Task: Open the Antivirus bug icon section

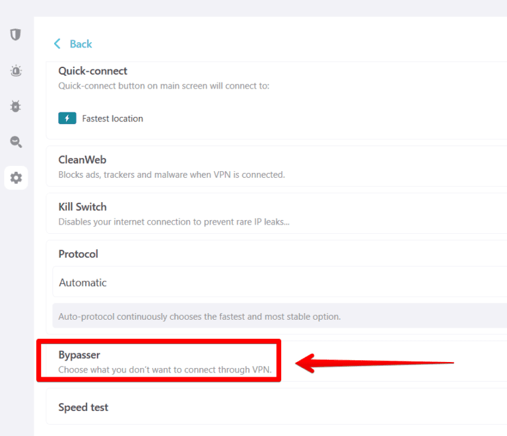Action: click(x=16, y=106)
